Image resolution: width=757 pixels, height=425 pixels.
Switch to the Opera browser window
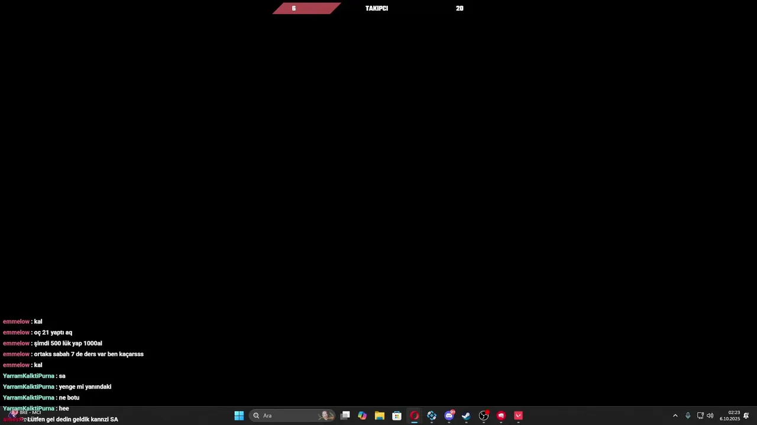(414, 416)
